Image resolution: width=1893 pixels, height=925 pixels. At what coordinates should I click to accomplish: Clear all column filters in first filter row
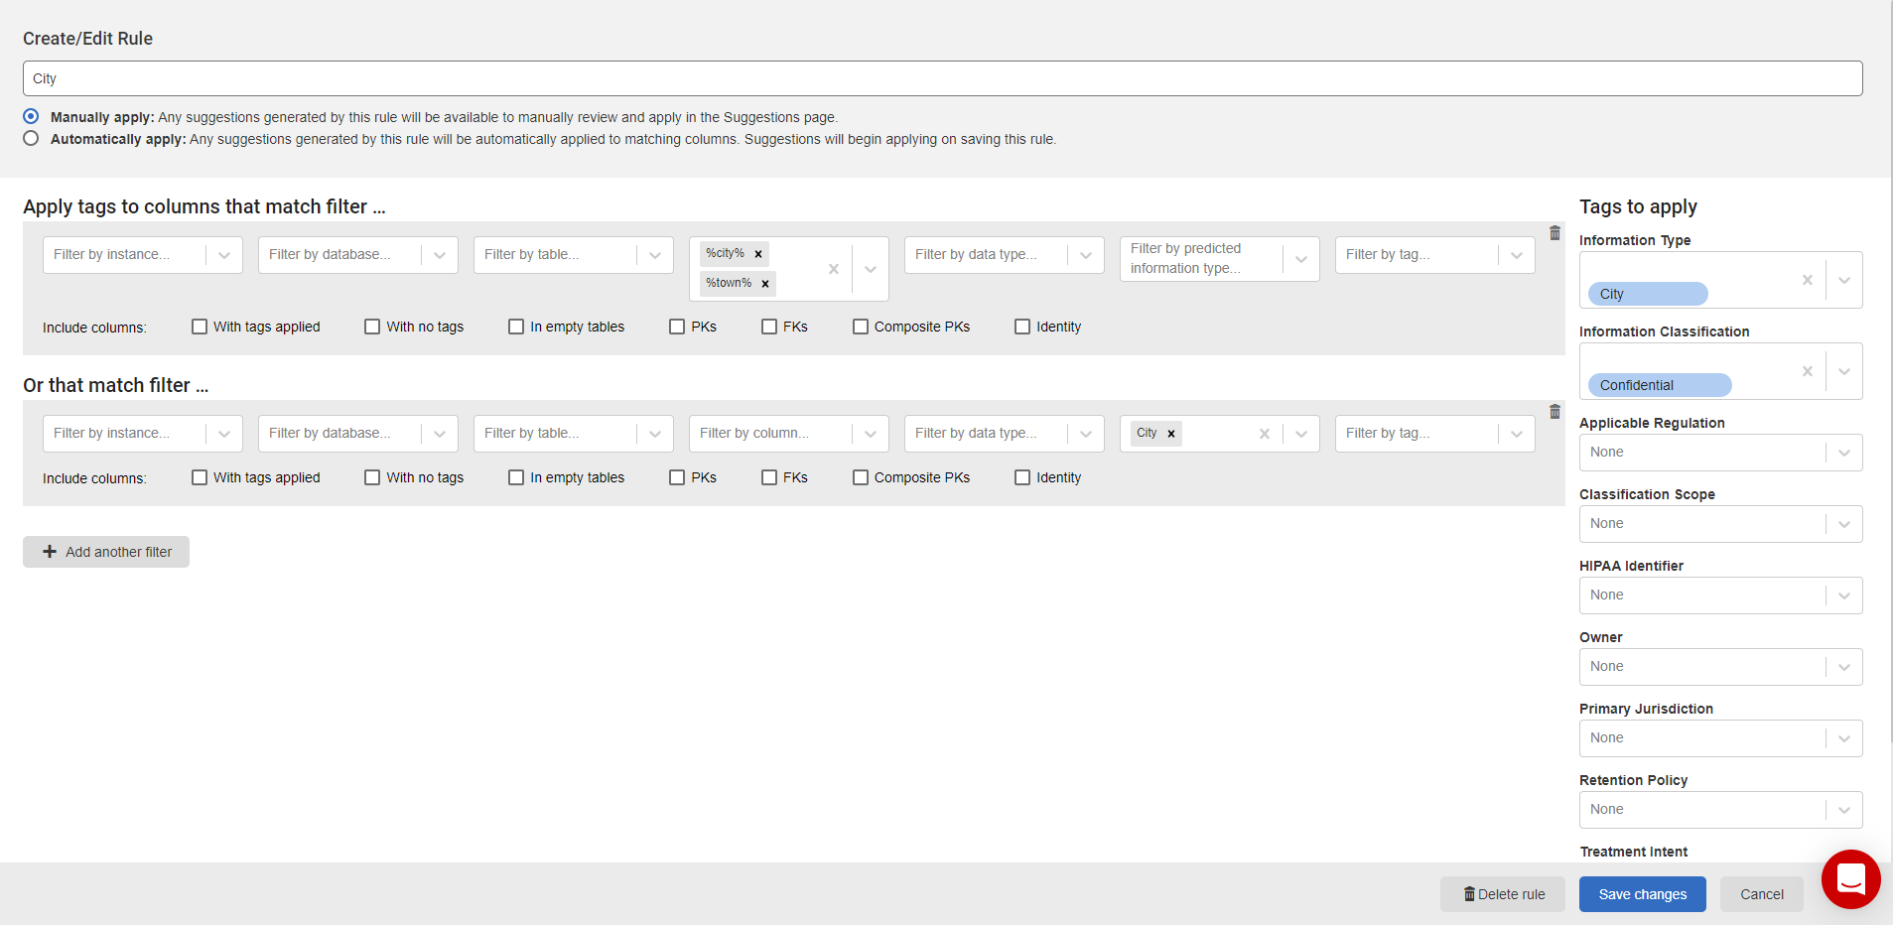833,269
